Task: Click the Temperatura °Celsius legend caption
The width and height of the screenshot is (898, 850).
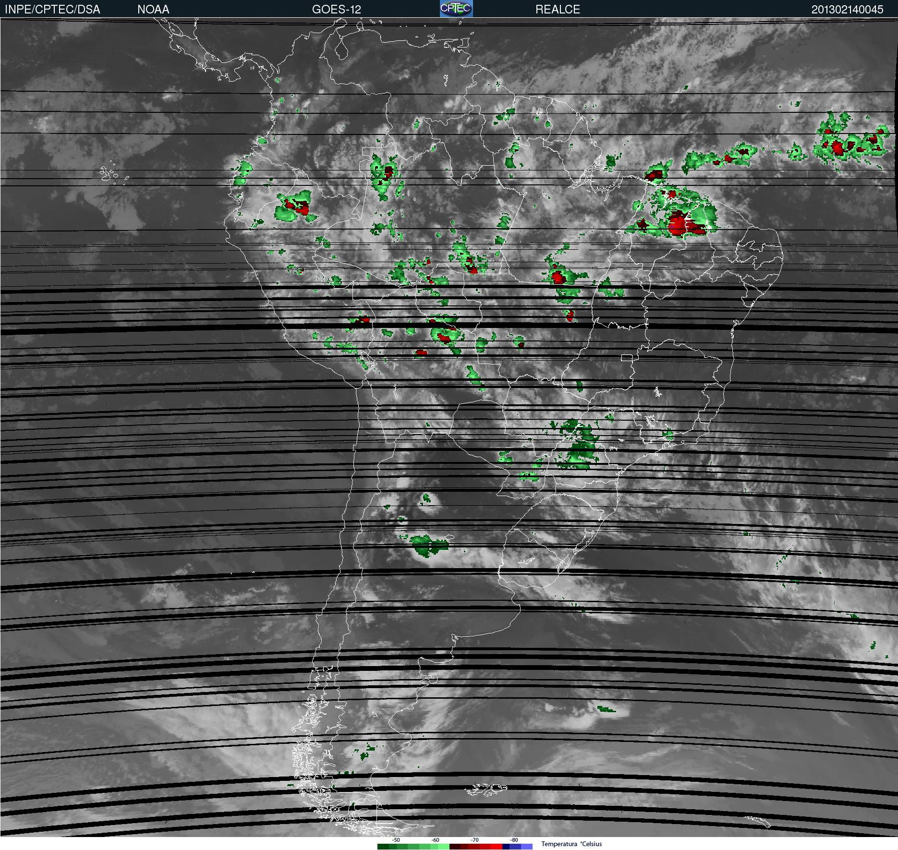Action: pyautogui.click(x=571, y=844)
